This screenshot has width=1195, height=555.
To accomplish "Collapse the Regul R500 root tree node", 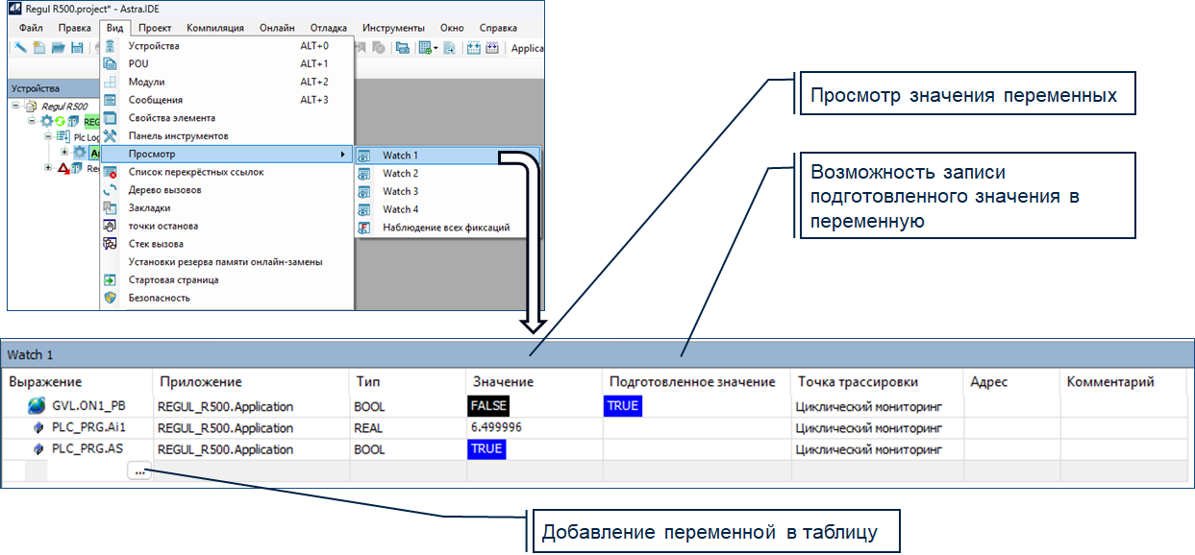I will [15, 107].
